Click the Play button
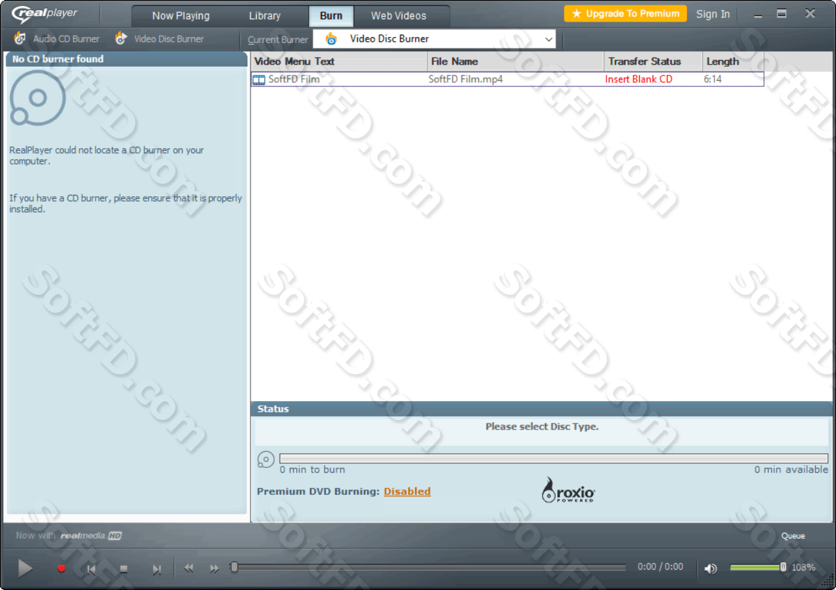The image size is (836, 590). coord(25,568)
